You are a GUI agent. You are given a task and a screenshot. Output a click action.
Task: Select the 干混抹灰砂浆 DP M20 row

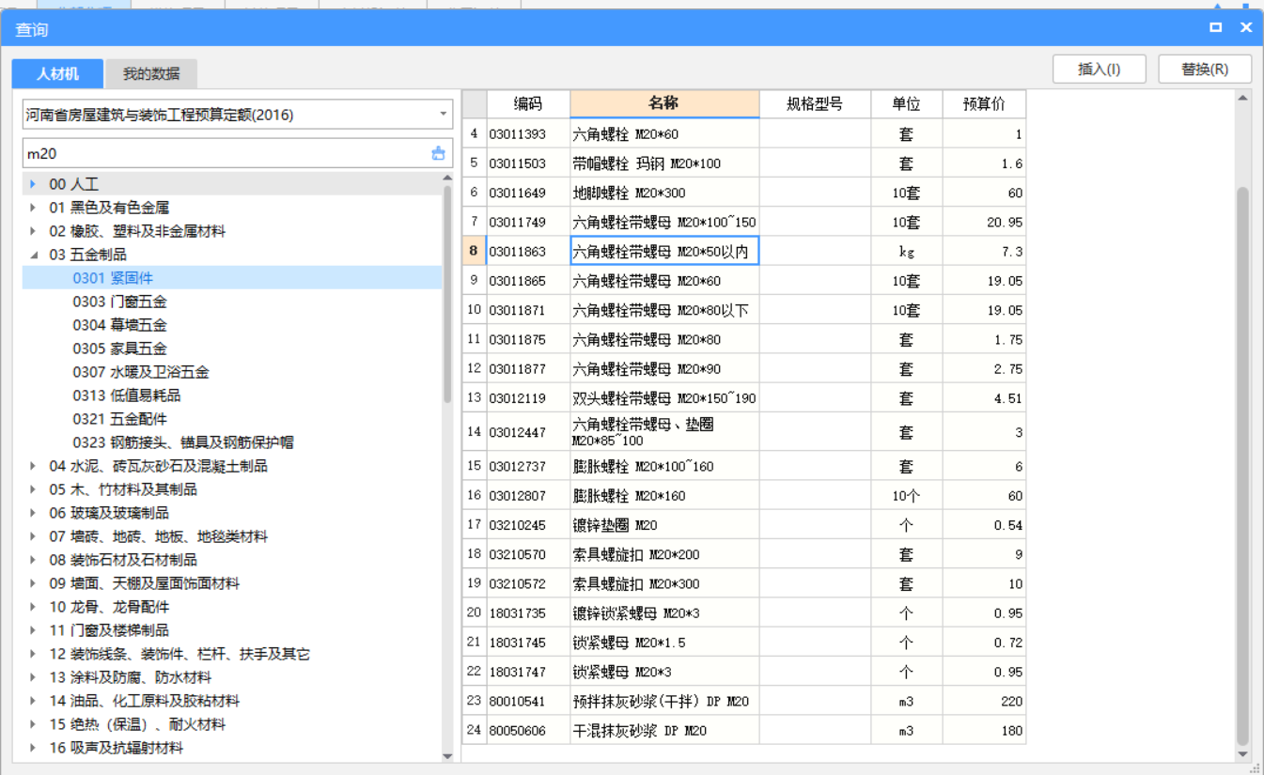point(743,730)
